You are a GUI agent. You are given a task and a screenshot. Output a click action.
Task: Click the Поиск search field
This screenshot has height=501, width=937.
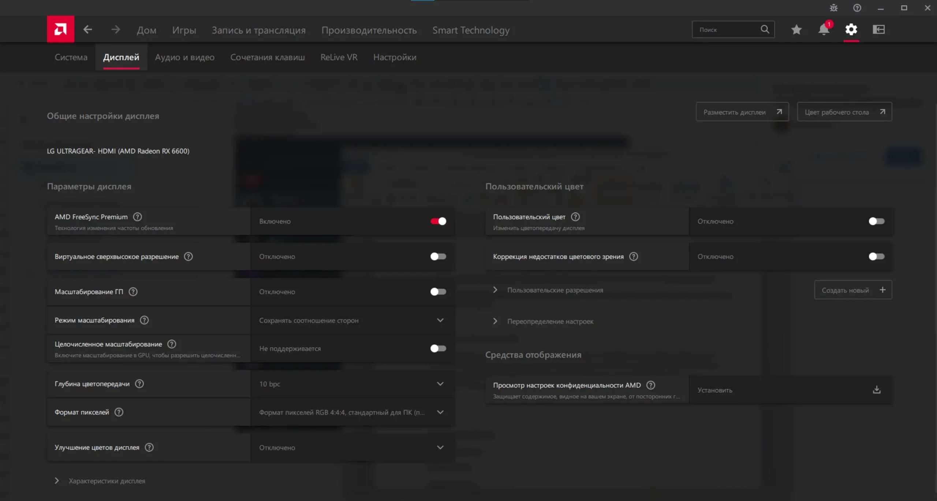click(x=727, y=30)
